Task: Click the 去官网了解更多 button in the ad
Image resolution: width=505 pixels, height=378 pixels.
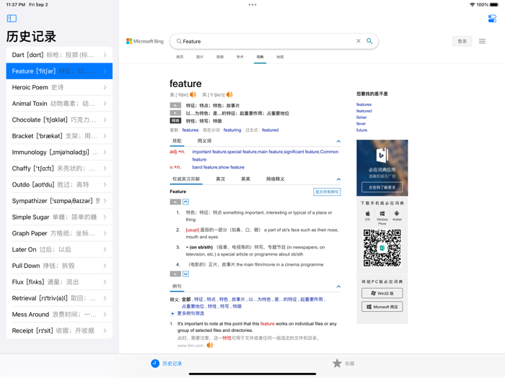Action: (x=382, y=187)
